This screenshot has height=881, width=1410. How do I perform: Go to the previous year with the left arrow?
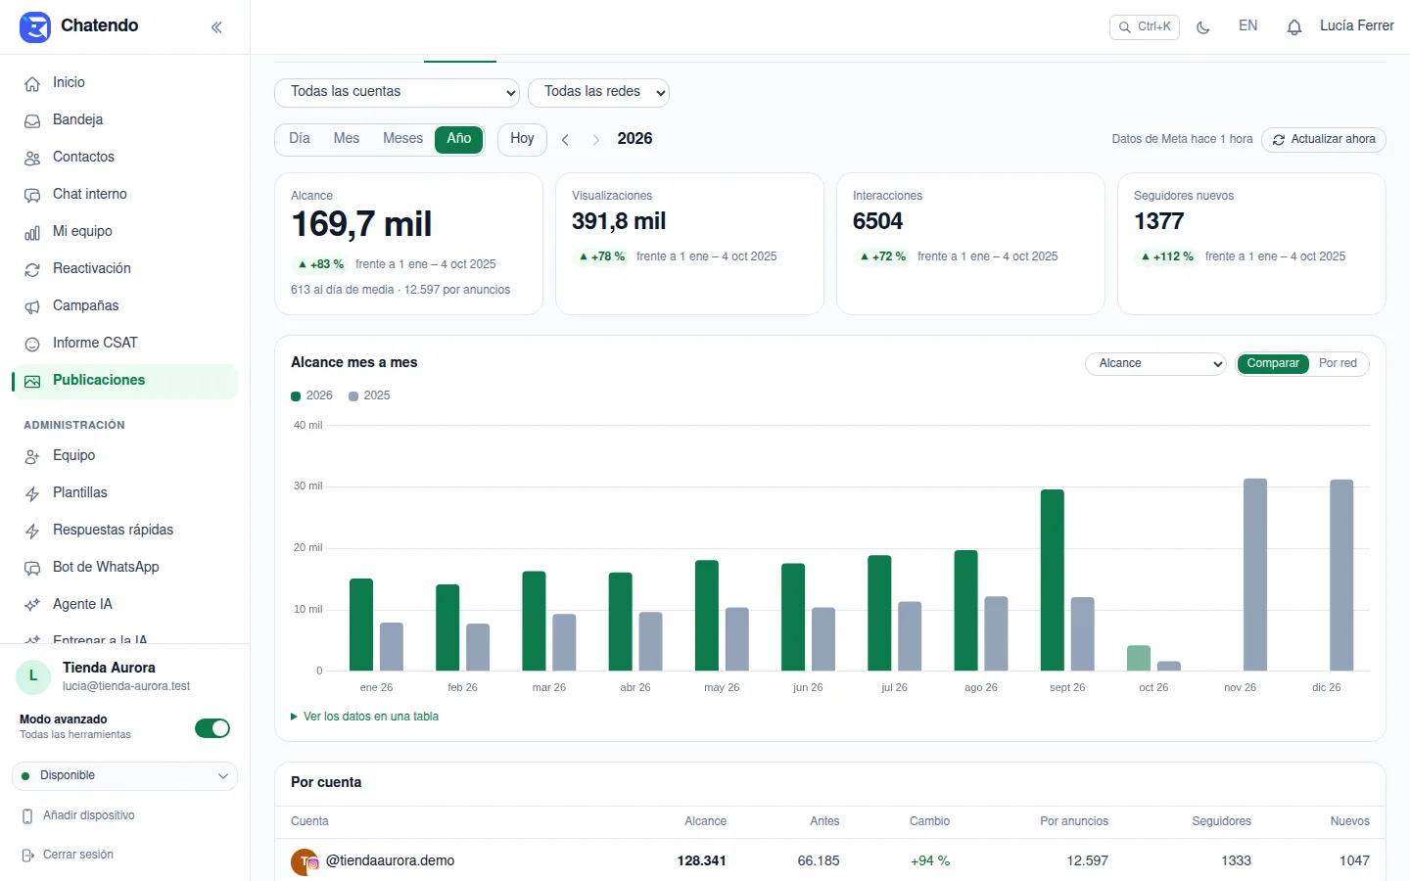click(x=565, y=140)
